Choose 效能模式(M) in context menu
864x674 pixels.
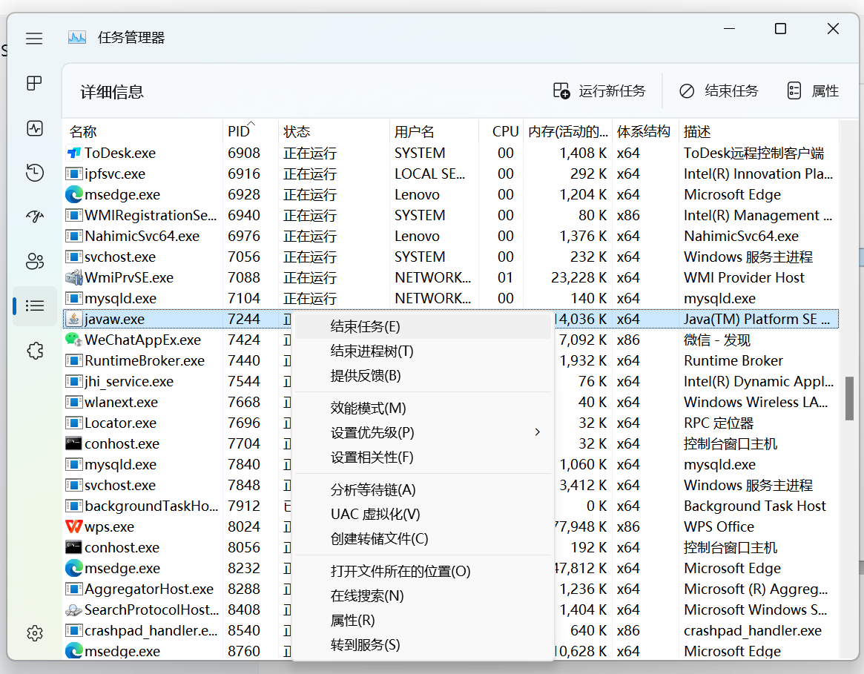[x=423, y=409]
